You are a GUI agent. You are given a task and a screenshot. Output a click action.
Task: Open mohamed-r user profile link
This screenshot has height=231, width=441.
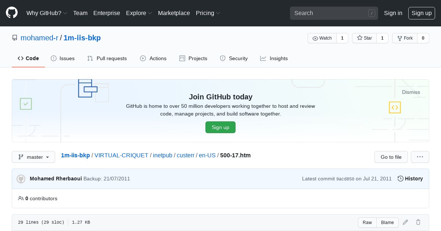[x=39, y=38]
